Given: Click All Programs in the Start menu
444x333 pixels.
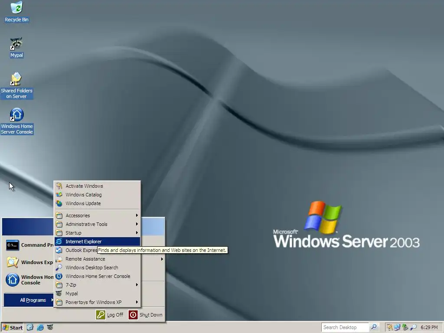Looking at the screenshot, I should [x=29, y=300].
